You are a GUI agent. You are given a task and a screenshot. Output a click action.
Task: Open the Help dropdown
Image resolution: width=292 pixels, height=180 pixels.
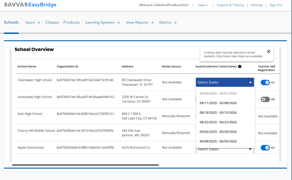203,5
